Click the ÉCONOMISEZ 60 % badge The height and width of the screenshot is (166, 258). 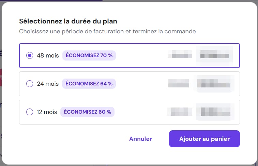pyautogui.click(x=87, y=112)
